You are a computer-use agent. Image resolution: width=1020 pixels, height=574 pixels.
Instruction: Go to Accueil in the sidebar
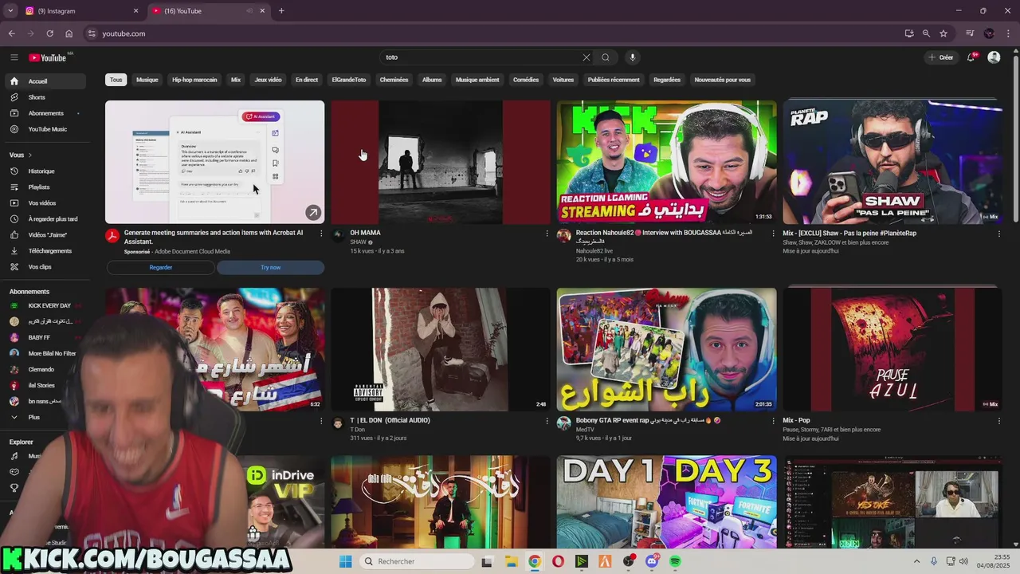[45, 81]
